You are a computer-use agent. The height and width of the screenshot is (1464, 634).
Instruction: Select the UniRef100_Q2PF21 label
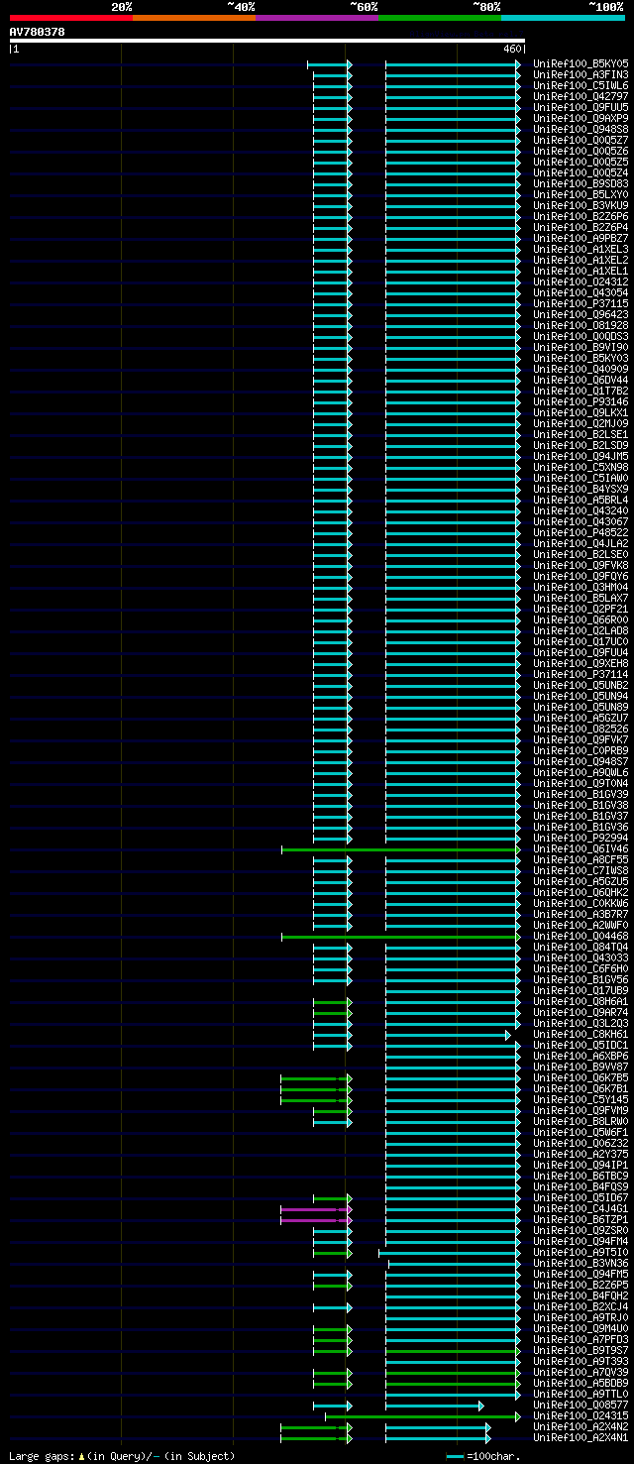(x=581, y=609)
